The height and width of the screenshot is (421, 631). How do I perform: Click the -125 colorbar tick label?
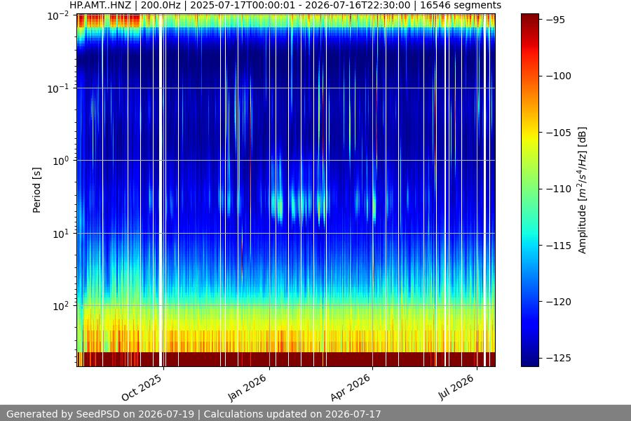(558, 358)
